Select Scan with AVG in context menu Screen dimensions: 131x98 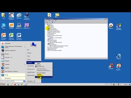44,66
